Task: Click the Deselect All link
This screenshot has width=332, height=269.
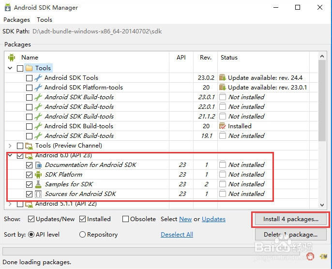Action: [x=177, y=235]
